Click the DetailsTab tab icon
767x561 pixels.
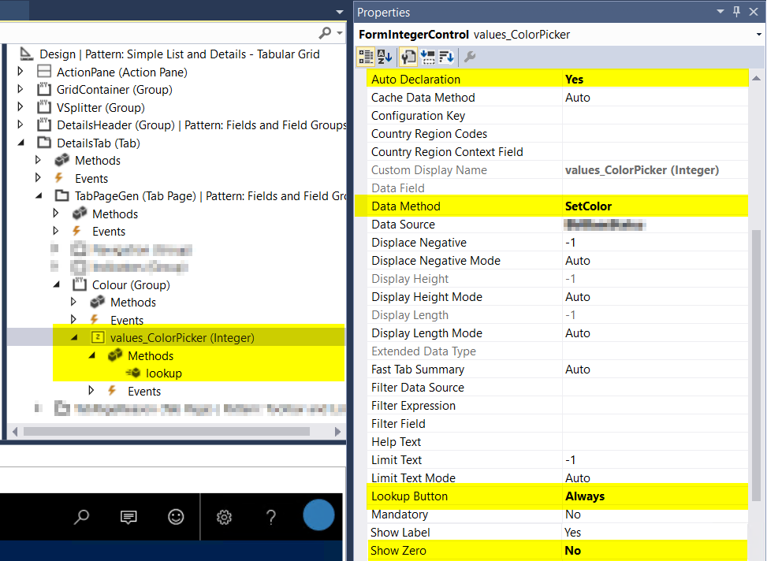44,143
